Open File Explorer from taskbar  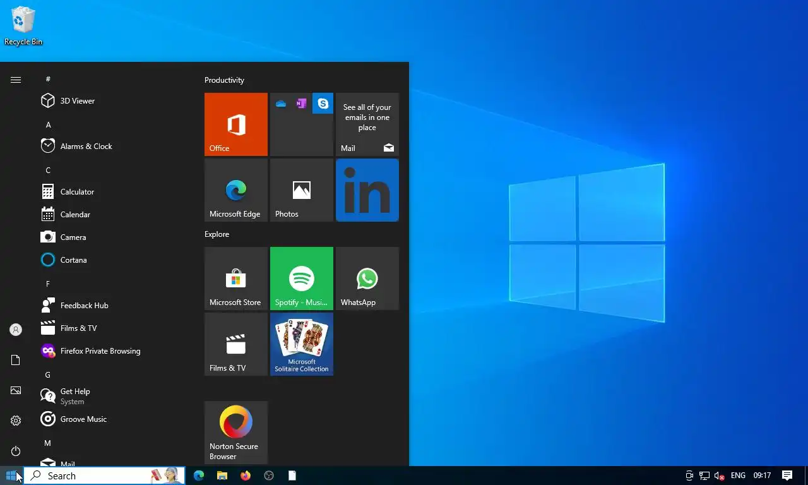222,476
